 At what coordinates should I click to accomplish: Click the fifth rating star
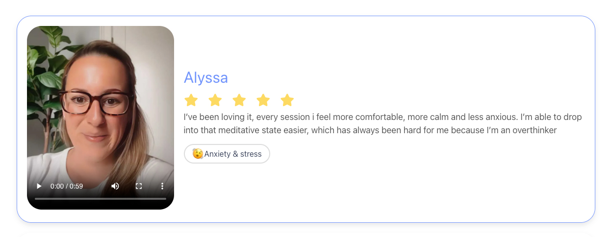point(287,100)
